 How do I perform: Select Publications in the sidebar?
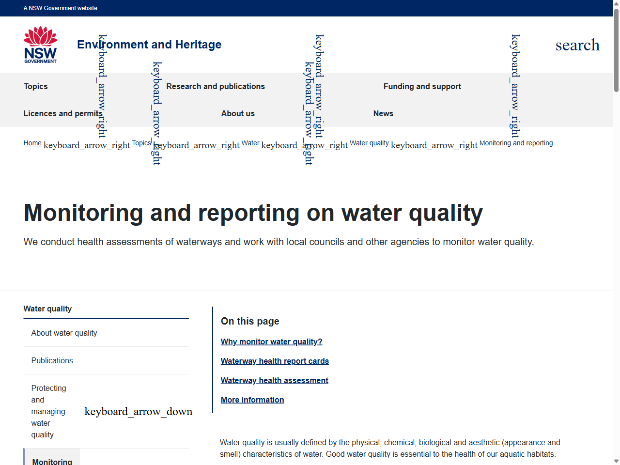52,360
